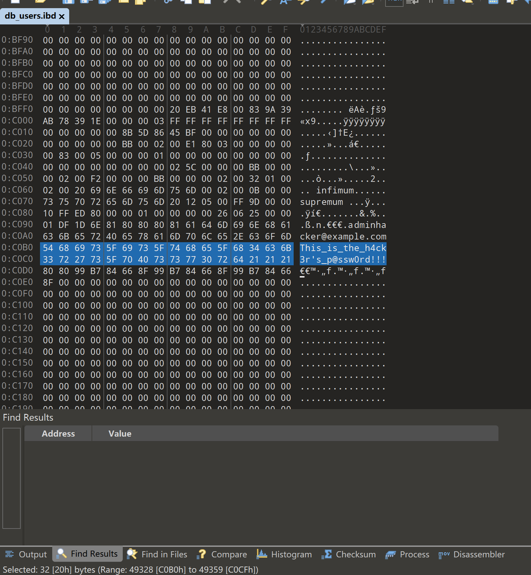Click the 'supremum' text in the ASCII pane

coord(321,202)
